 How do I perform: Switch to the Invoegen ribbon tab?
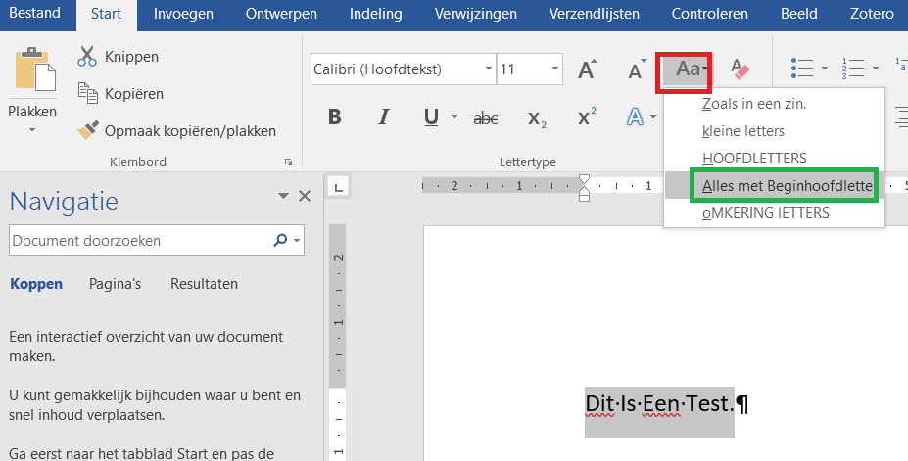pos(183,14)
